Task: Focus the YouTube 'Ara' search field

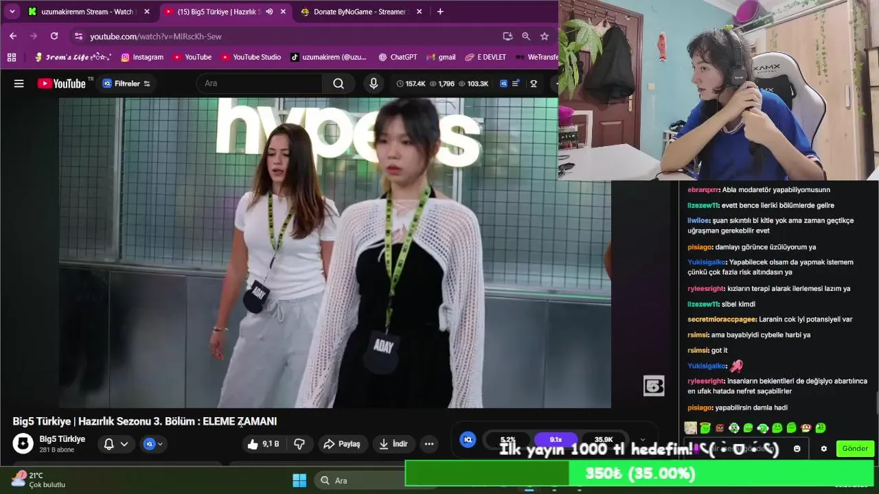Action: coord(260,84)
